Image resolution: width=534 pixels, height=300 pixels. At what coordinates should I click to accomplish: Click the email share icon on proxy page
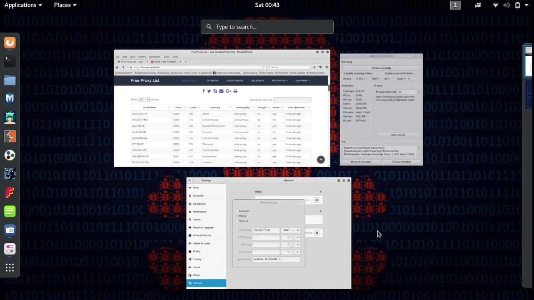(221, 91)
